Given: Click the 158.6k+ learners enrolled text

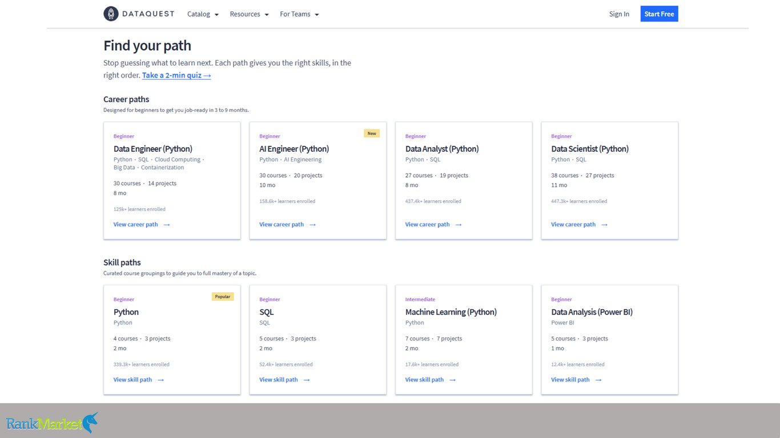Looking at the screenshot, I should 287,201.
